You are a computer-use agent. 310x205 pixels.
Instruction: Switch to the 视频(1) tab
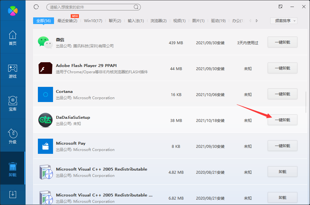pos(179,21)
